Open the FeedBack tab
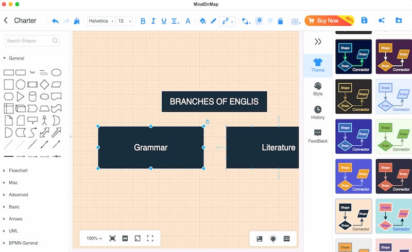The image size is (412, 252). pyautogui.click(x=318, y=137)
